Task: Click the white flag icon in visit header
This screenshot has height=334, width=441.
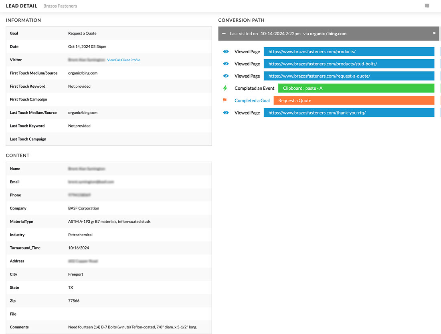Action: click(x=434, y=34)
